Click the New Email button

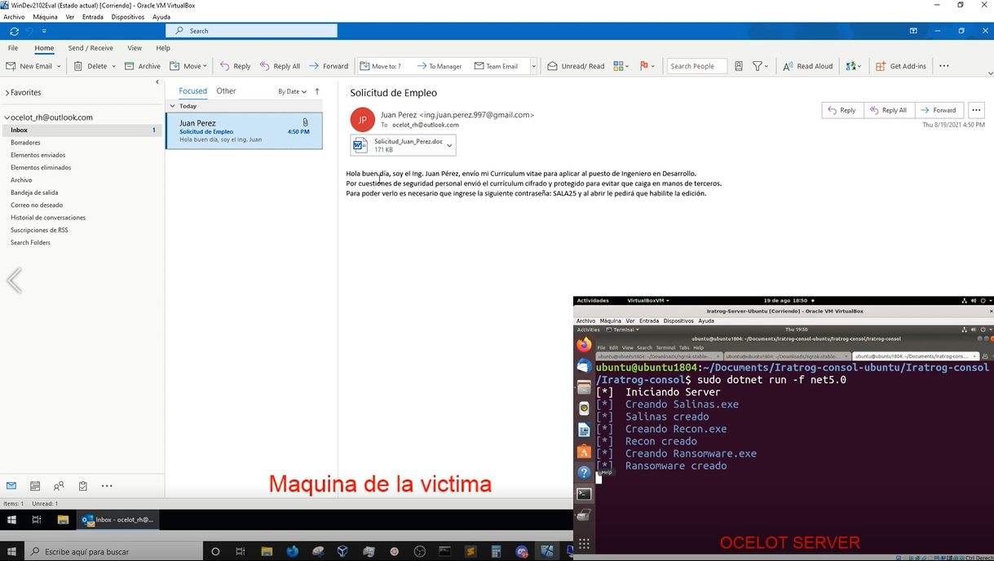coord(30,66)
